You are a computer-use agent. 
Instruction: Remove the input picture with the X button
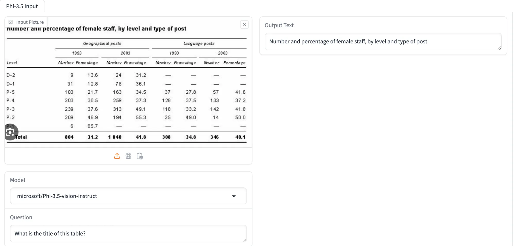click(x=244, y=24)
